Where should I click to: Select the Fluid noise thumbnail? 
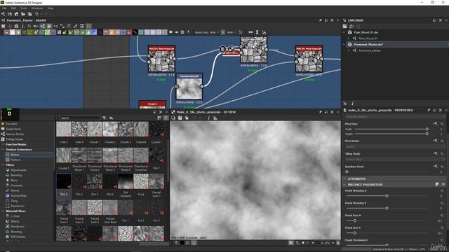point(141,181)
